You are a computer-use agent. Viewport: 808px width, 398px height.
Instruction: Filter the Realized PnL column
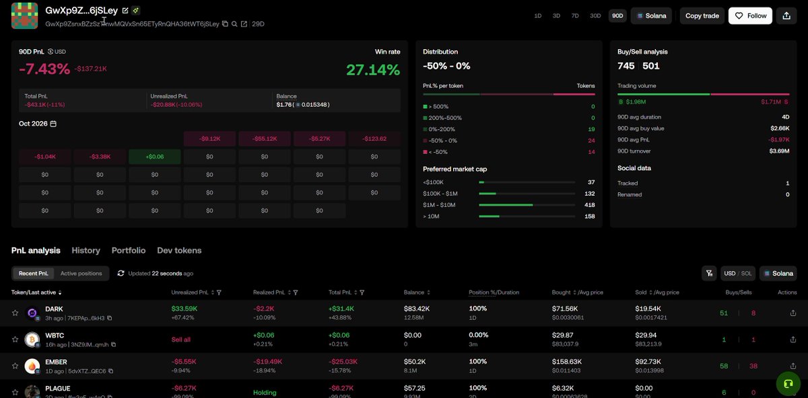coord(296,293)
